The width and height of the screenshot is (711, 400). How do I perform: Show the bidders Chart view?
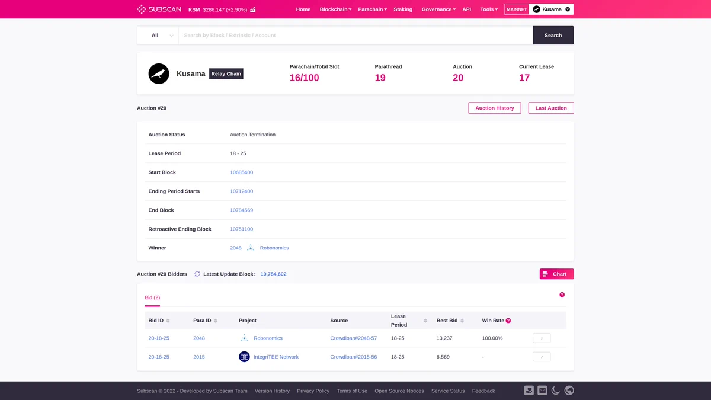coord(557,274)
